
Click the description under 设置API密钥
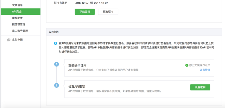tap(115, 91)
